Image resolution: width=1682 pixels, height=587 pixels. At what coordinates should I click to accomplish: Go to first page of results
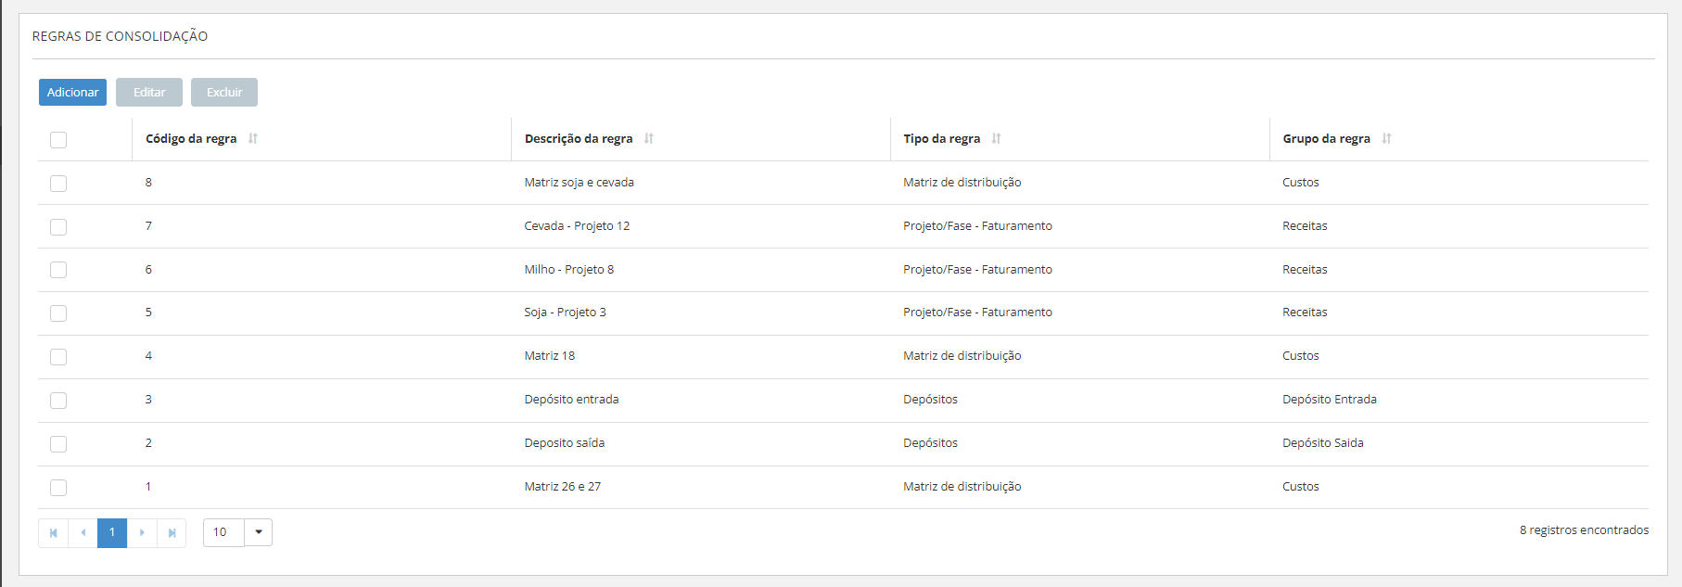click(x=53, y=532)
